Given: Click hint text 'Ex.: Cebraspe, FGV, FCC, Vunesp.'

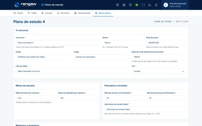Looking at the screenshot, I should click(115, 47).
